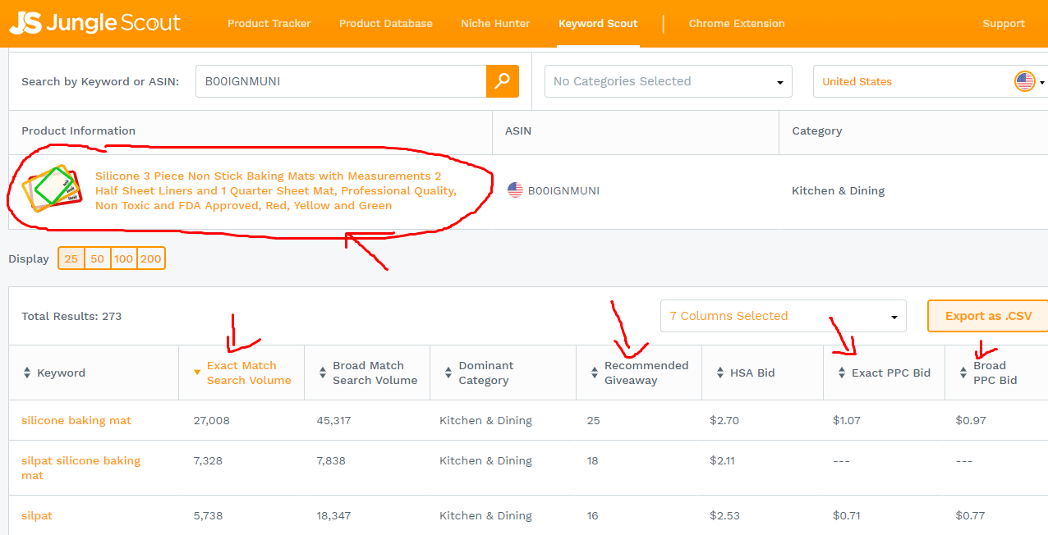Click the 7,838 broad match volume cell

[x=331, y=460]
